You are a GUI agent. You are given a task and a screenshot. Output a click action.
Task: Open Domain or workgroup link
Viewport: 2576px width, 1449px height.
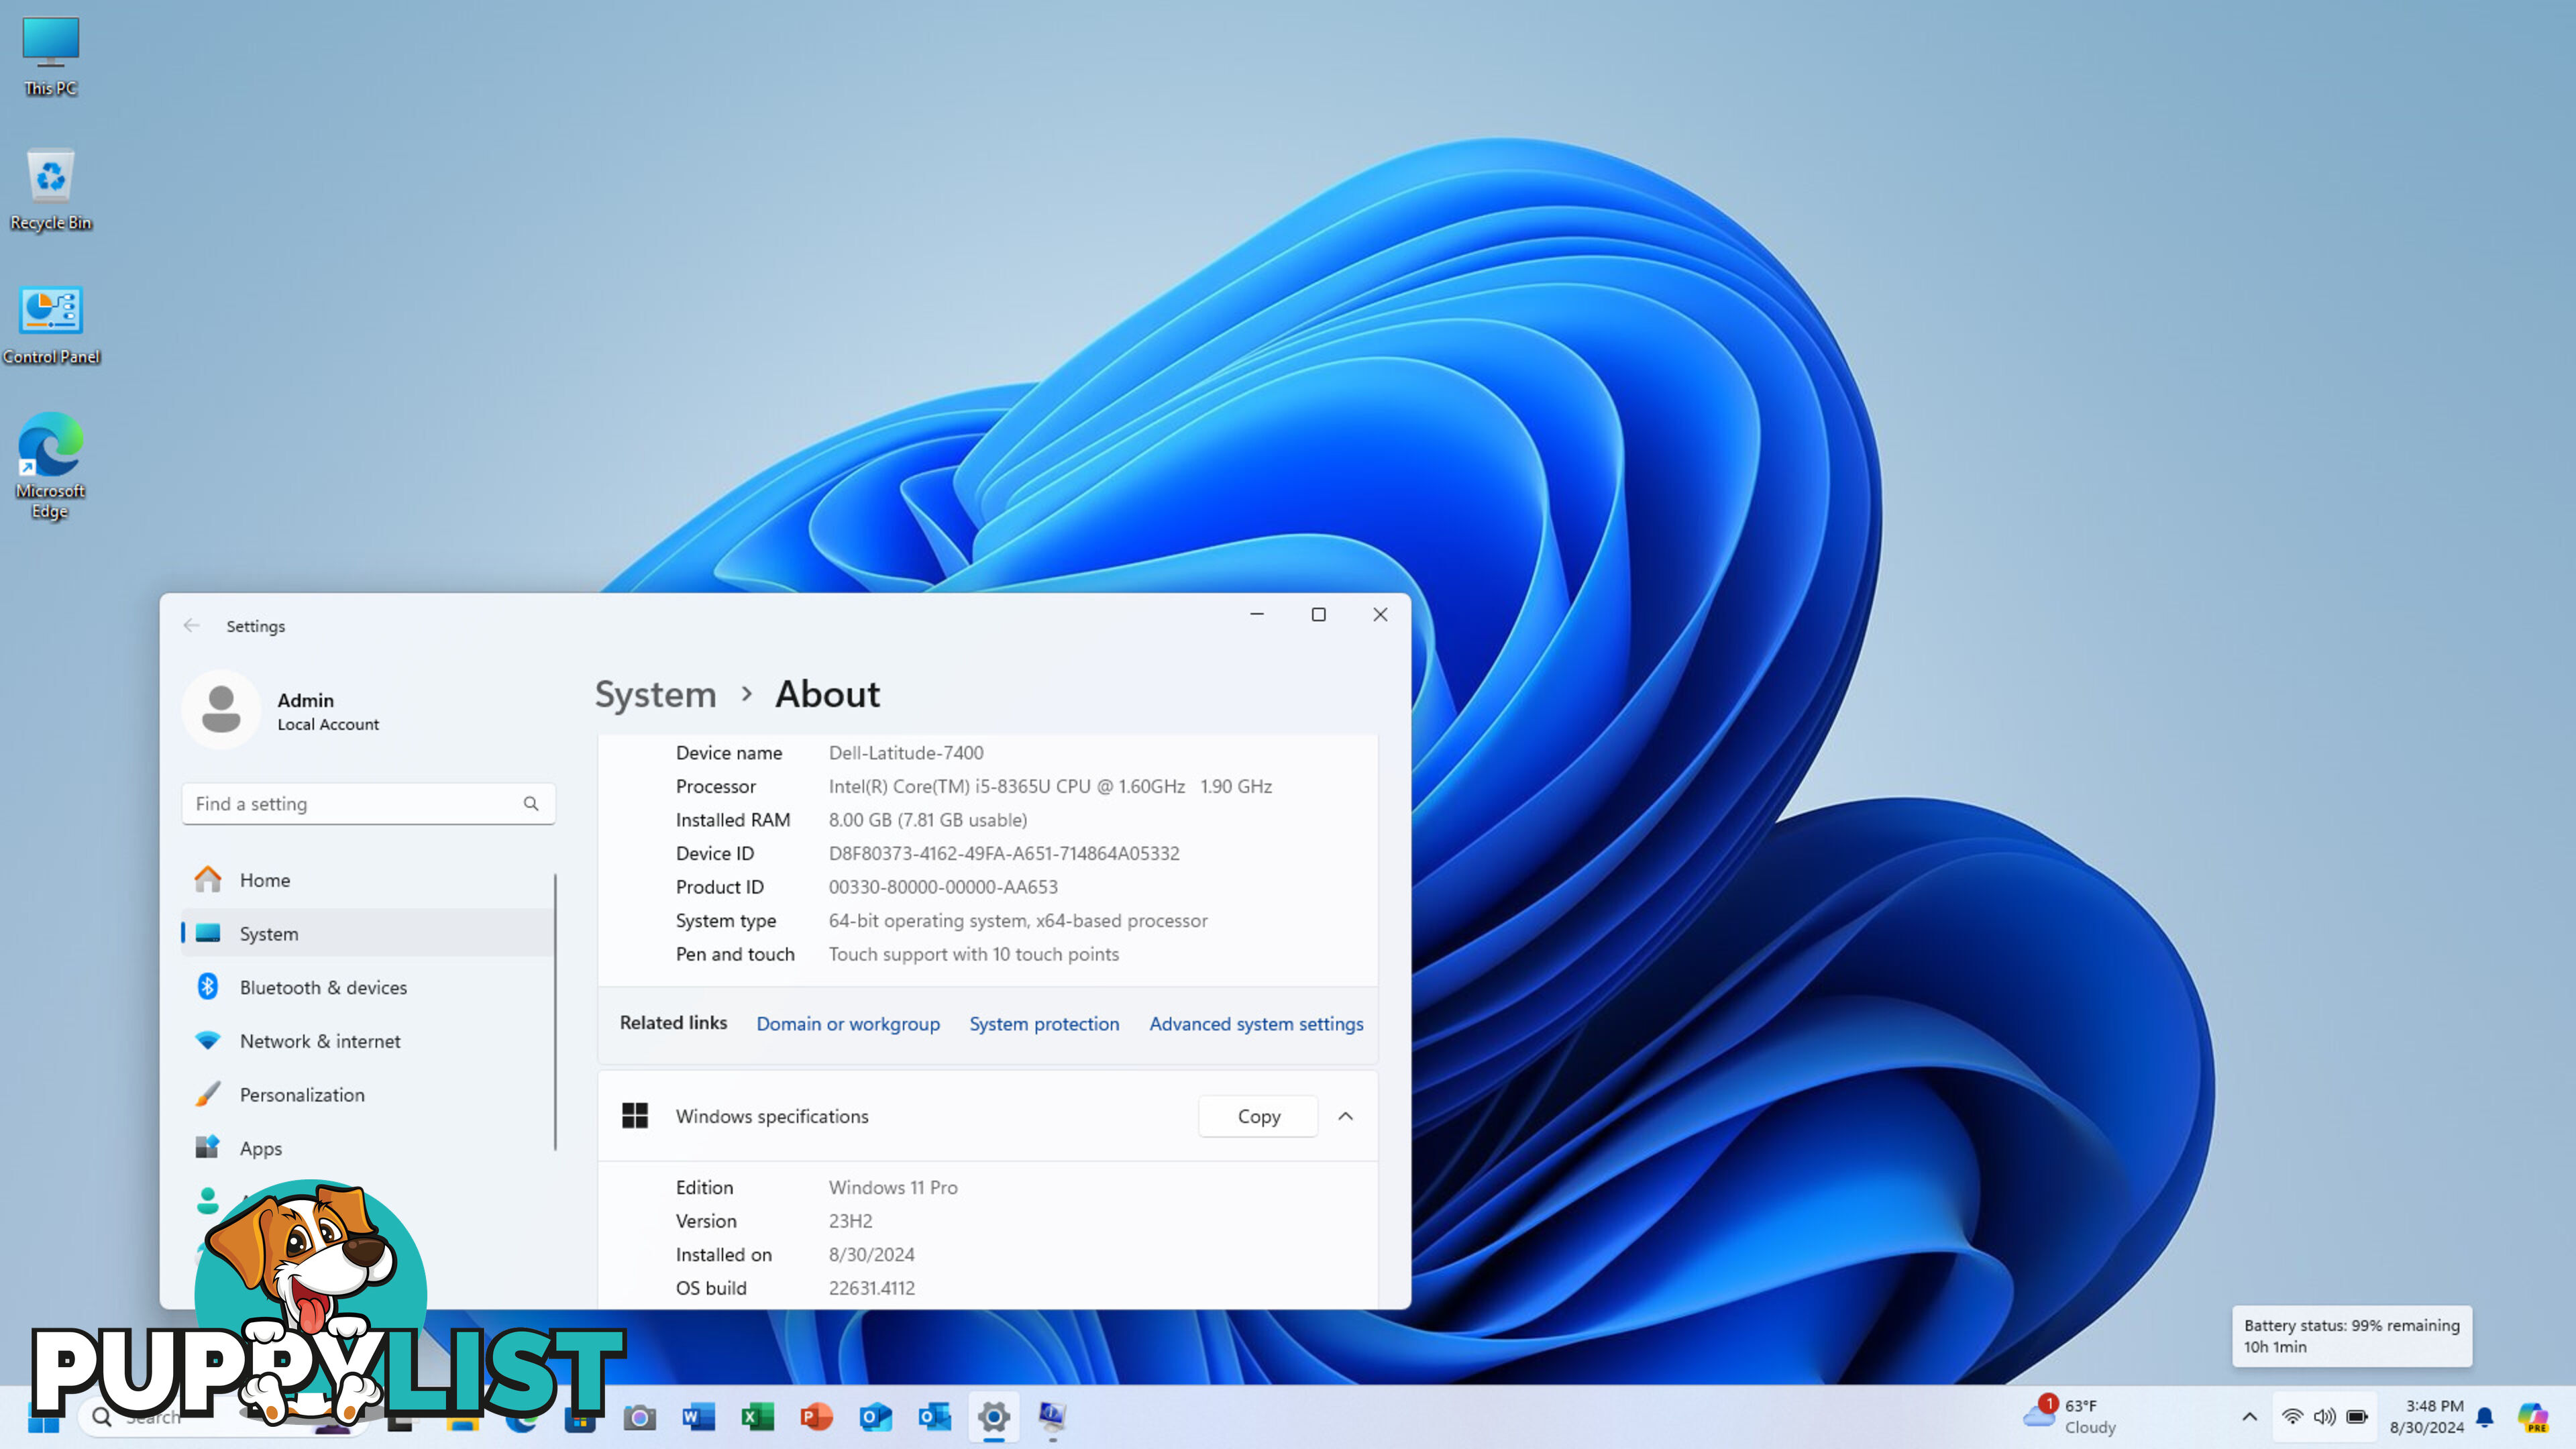click(848, 1024)
